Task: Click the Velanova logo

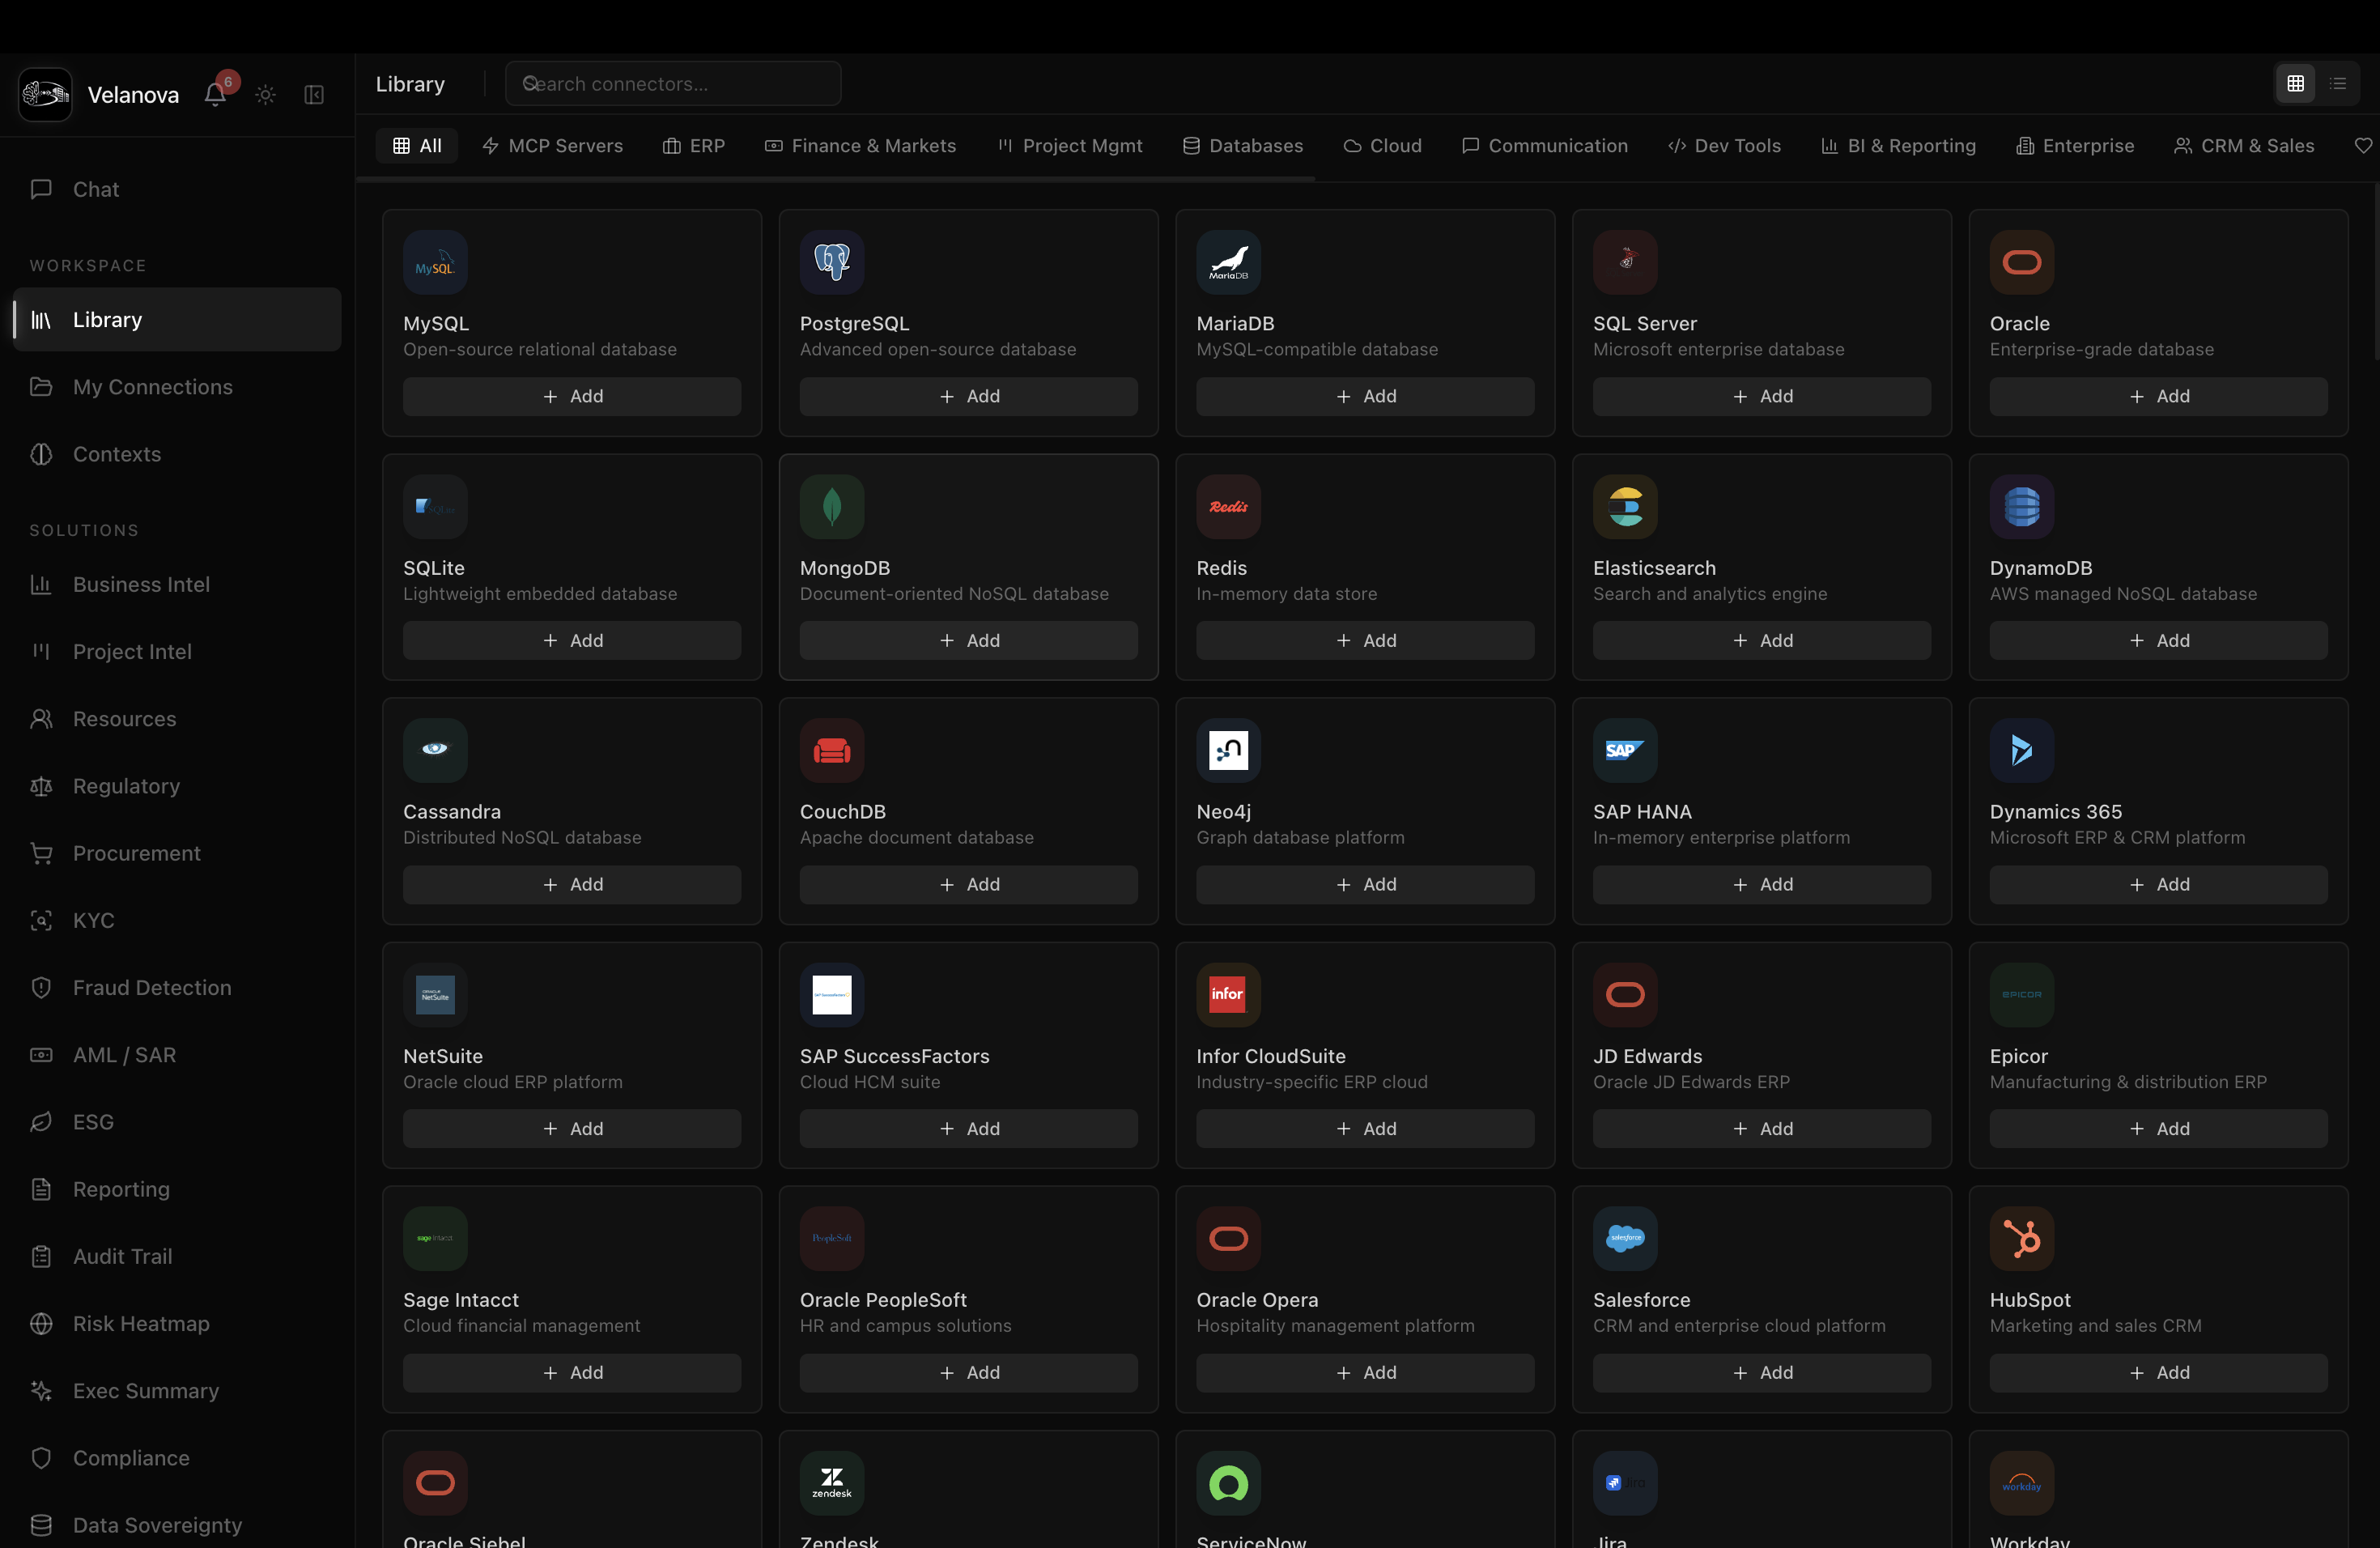Action: coord(44,94)
